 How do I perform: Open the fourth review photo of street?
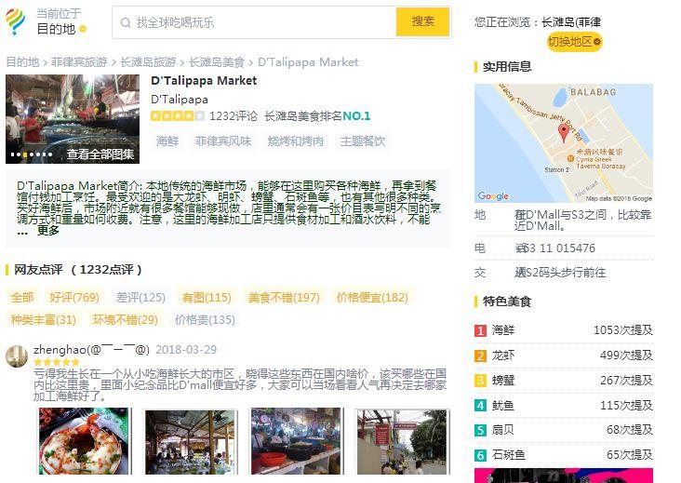[403, 442]
